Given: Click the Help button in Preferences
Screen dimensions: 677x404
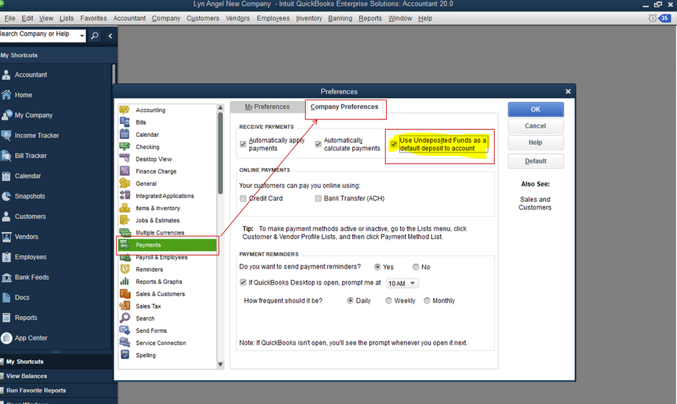Looking at the screenshot, I should tap(535, 142).
